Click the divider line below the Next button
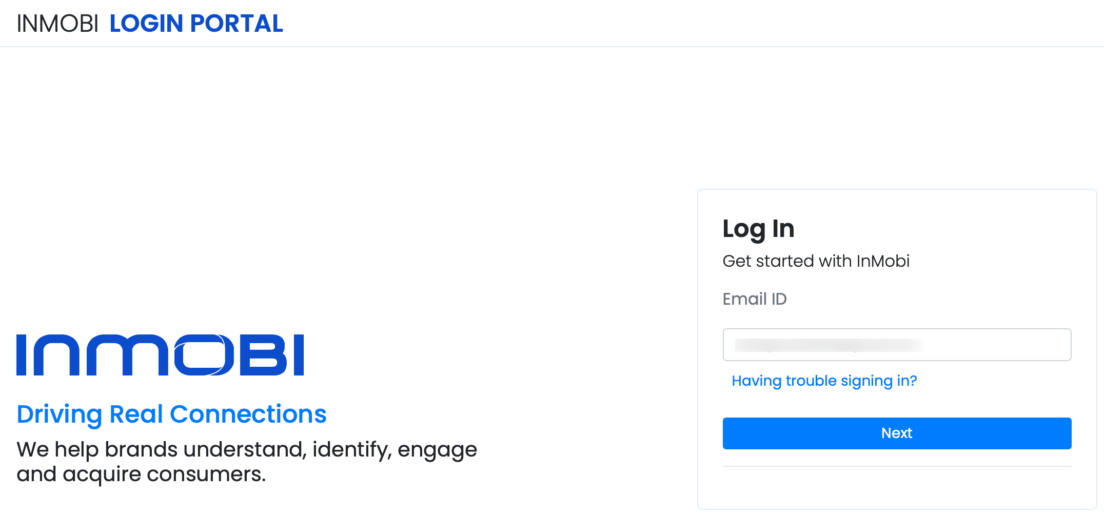 click(x=897, y=466)
